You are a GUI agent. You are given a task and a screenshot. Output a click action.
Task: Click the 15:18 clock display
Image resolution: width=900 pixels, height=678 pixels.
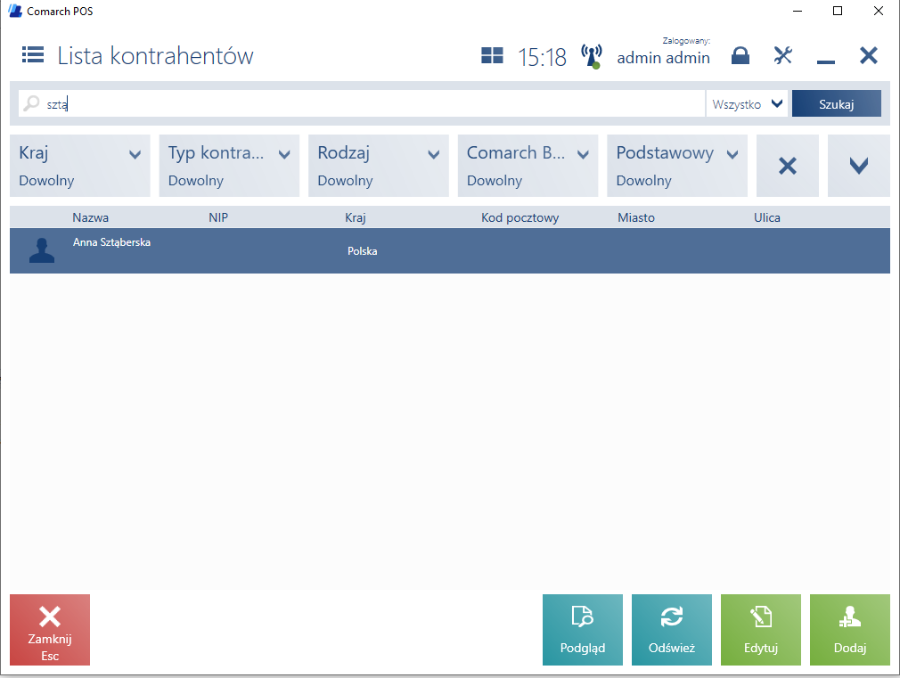pos(542,57)
